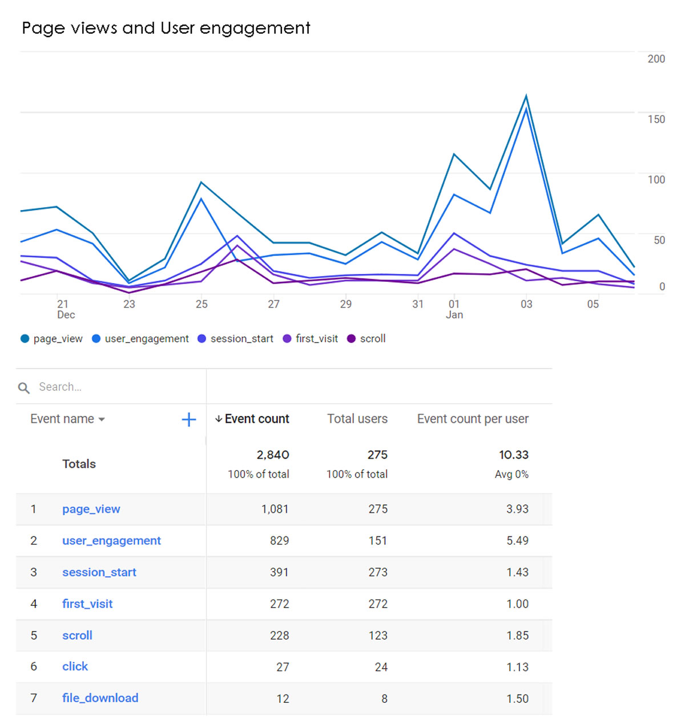Open the user_engagement event link
This screenshot has width=685, height=728.
click(x=111, y=540)
